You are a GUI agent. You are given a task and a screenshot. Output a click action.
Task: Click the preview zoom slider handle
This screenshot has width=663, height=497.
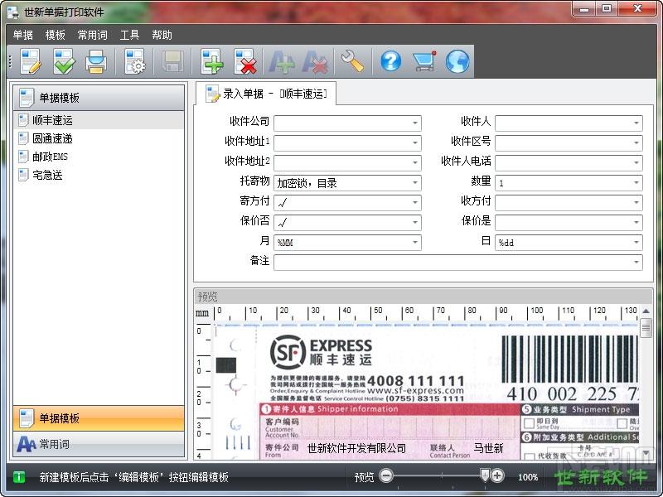(485, 475)
